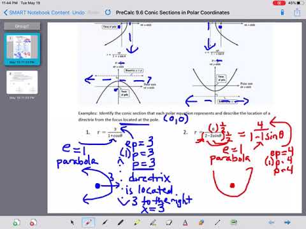Select the line drawing tool

tap(217, 222)
